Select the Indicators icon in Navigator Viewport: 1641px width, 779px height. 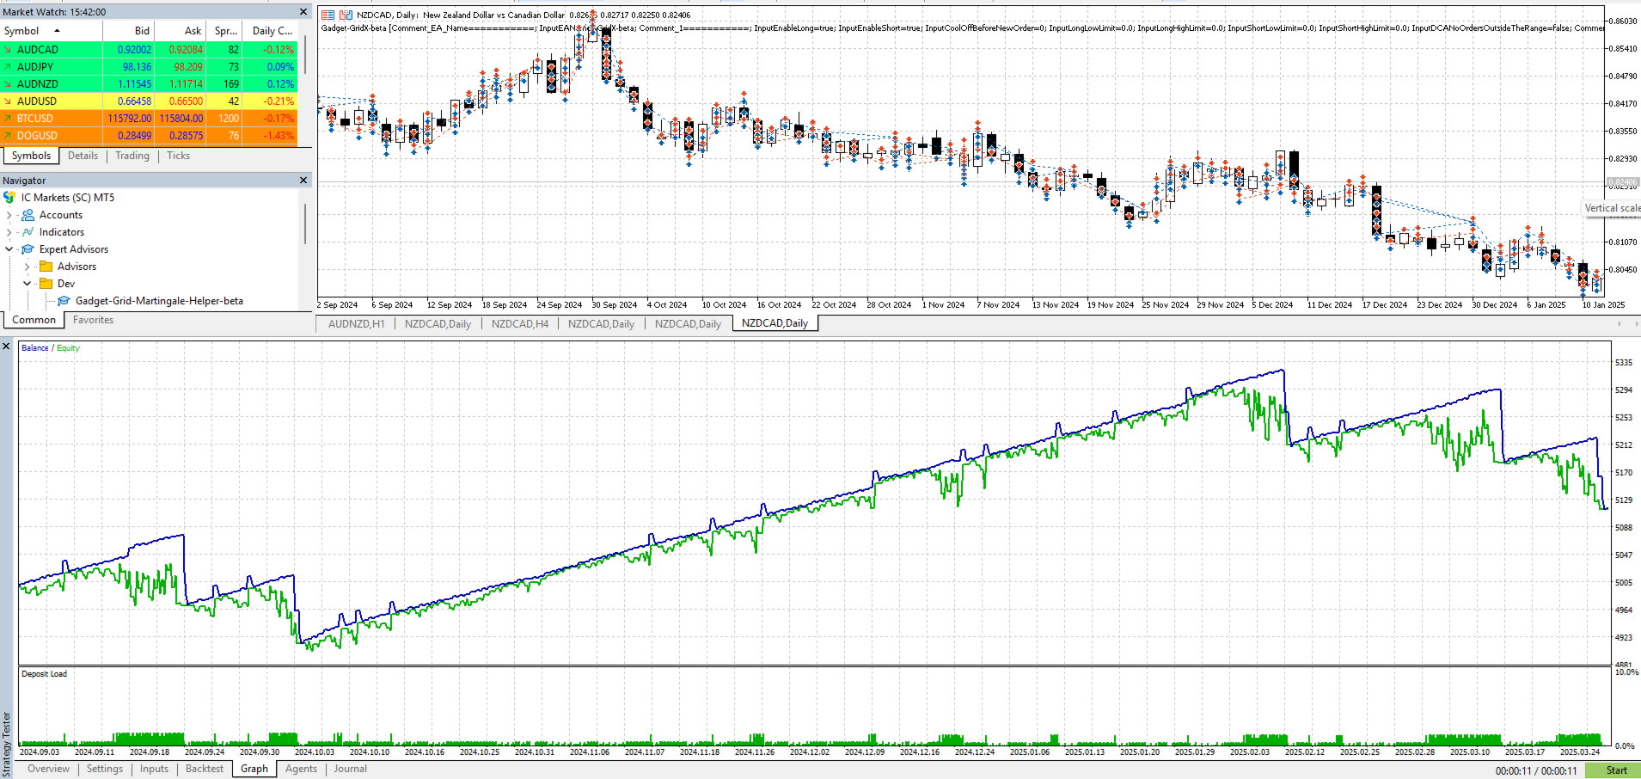point(28,232)
